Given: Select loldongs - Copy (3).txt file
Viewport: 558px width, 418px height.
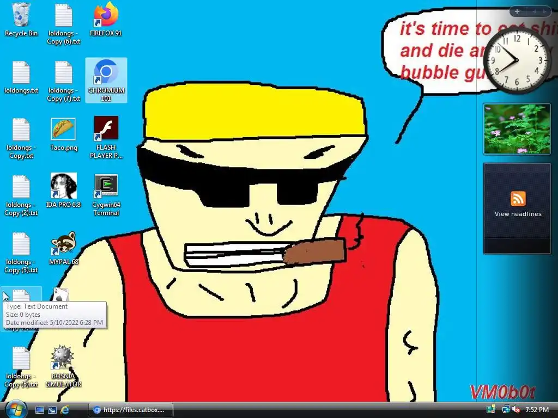Looking at the screenshot, I should 21,253.
